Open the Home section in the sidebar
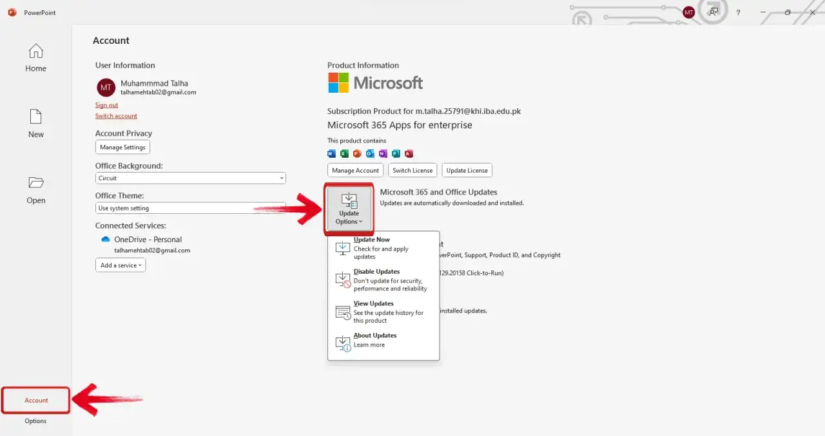The image size is (825, 436). pos(35,58)
